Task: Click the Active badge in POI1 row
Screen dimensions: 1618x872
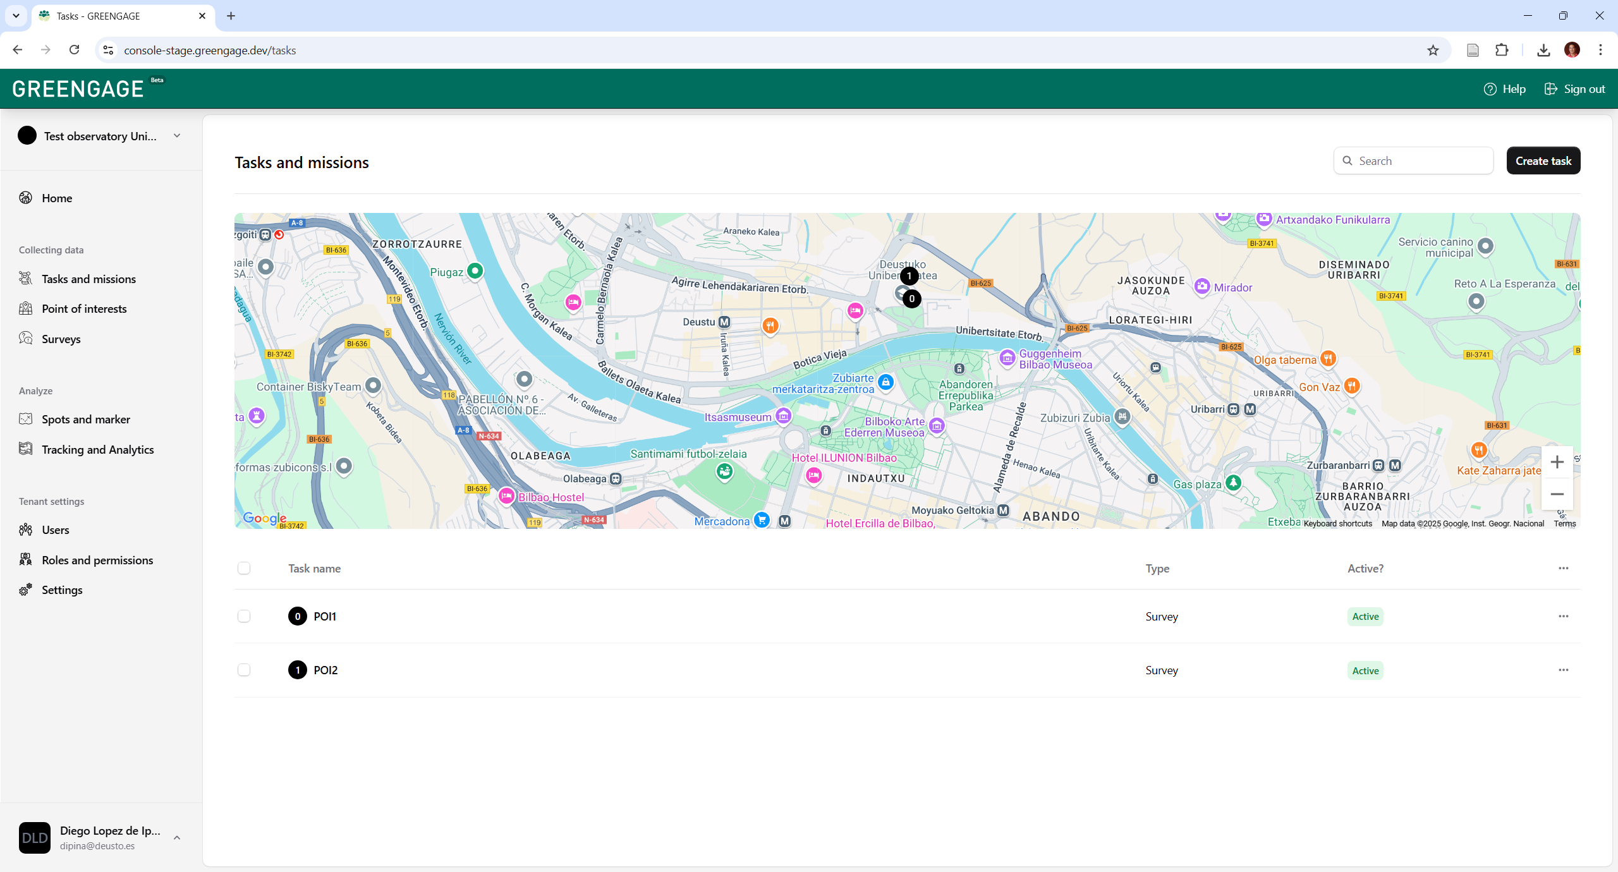Action: click(x=1365, y=616)
